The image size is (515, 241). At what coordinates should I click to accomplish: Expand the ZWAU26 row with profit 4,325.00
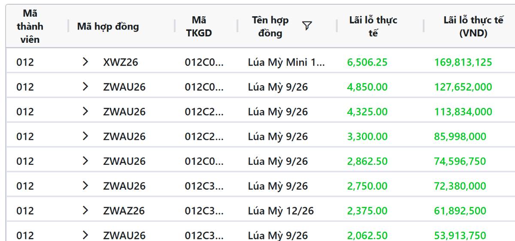tap(85, 112)
